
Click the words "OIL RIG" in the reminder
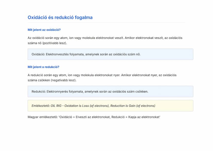(x=57, y=106)
